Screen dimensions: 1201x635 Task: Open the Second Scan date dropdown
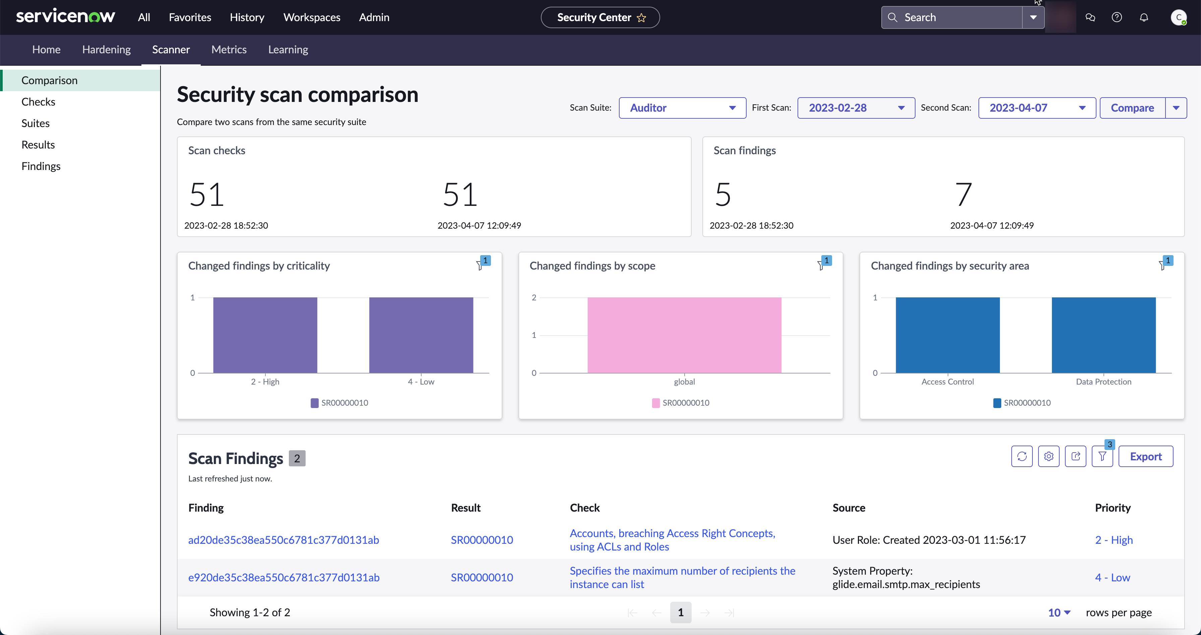tap(1037, 108)
